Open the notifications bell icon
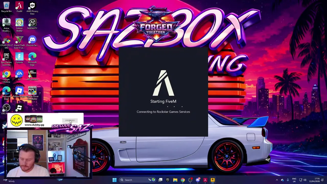 (323, 180)
